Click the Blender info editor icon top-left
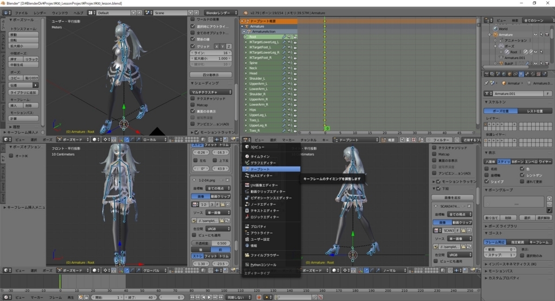The image size is (555, 301). coord(5,12)
